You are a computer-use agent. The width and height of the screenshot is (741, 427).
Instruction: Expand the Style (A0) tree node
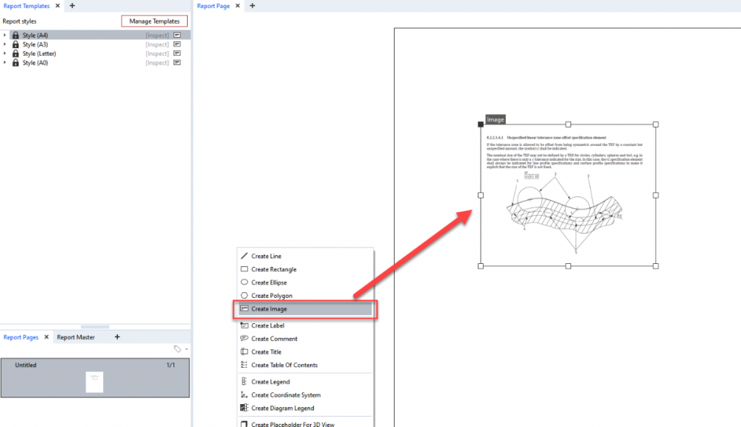tap(5, 63)
